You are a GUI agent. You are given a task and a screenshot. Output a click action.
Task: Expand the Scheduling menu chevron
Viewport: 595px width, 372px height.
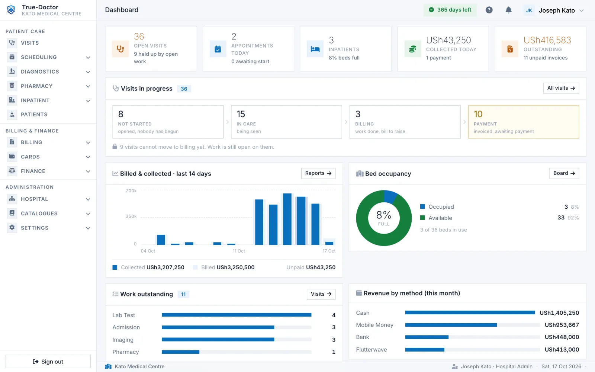pos(88,58)
